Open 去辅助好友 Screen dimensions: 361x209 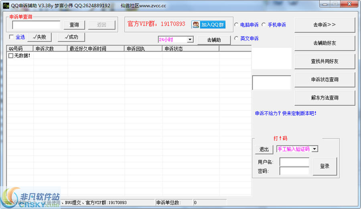point(324,43)
